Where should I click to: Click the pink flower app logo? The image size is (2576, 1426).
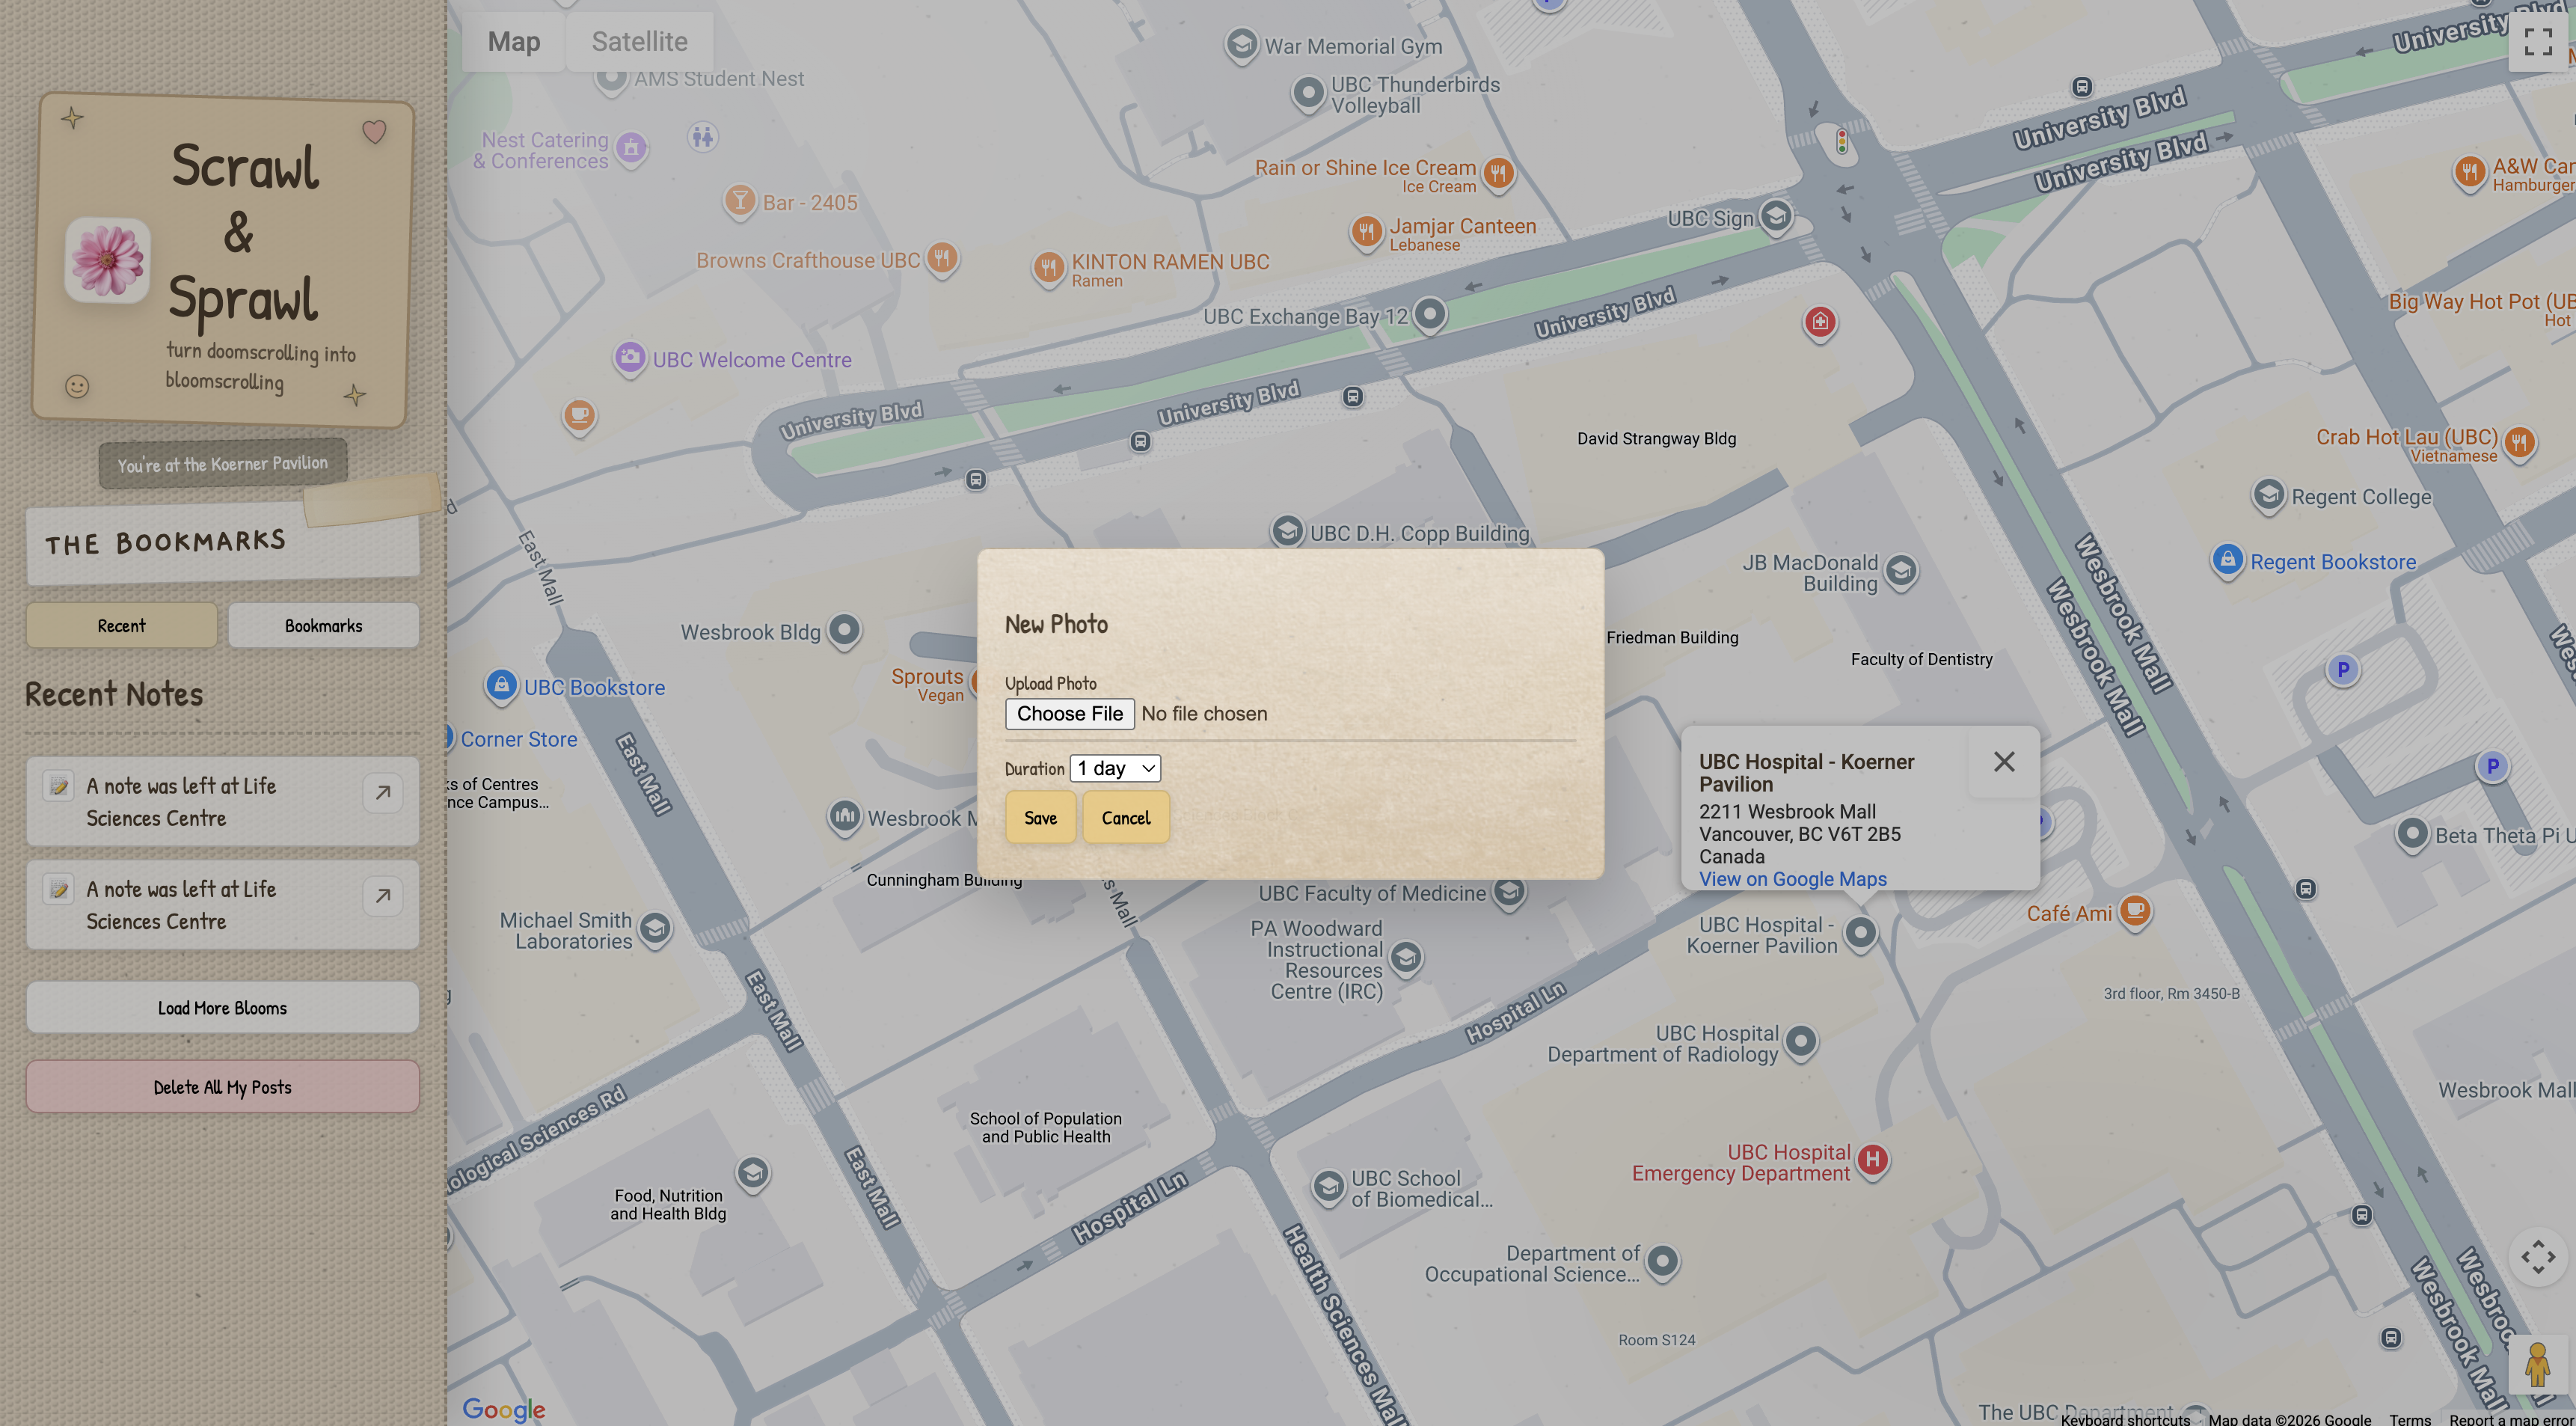107,259
